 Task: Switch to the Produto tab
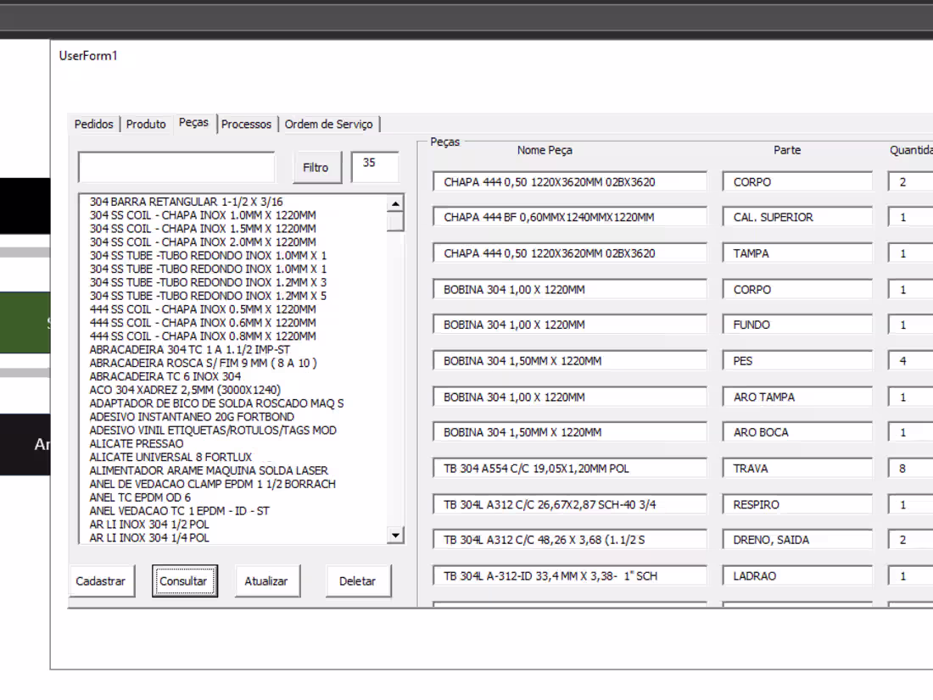click(x=146, y=124)
